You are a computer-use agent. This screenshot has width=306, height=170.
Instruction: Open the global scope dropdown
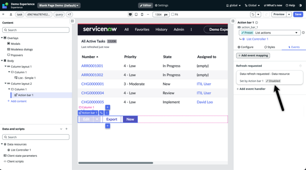tap(234, 5)
